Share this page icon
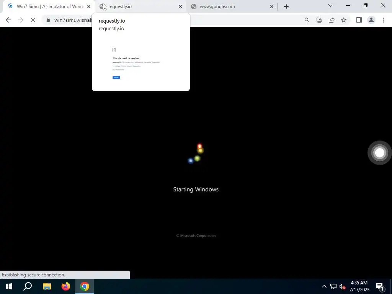 (x=332, y=20)
